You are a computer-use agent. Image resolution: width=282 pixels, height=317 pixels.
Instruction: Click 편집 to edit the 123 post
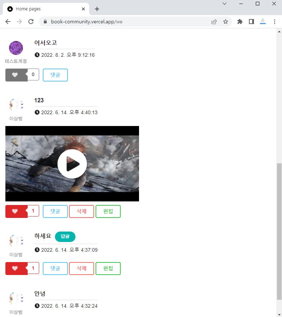[108, 211]
